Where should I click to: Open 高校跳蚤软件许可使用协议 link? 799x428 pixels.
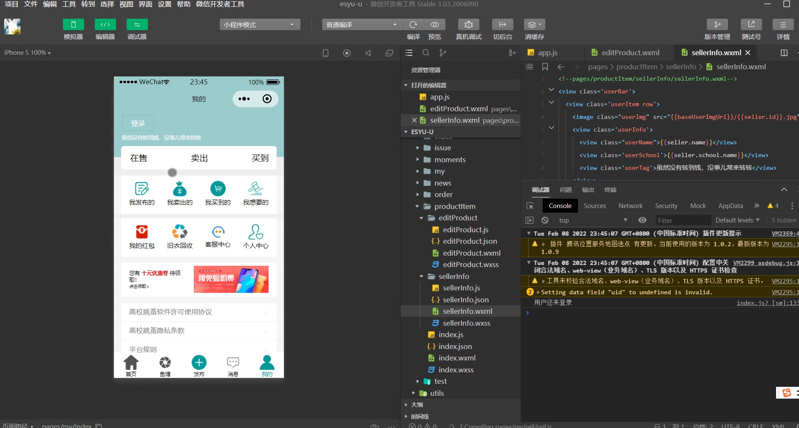coord(199,312)
